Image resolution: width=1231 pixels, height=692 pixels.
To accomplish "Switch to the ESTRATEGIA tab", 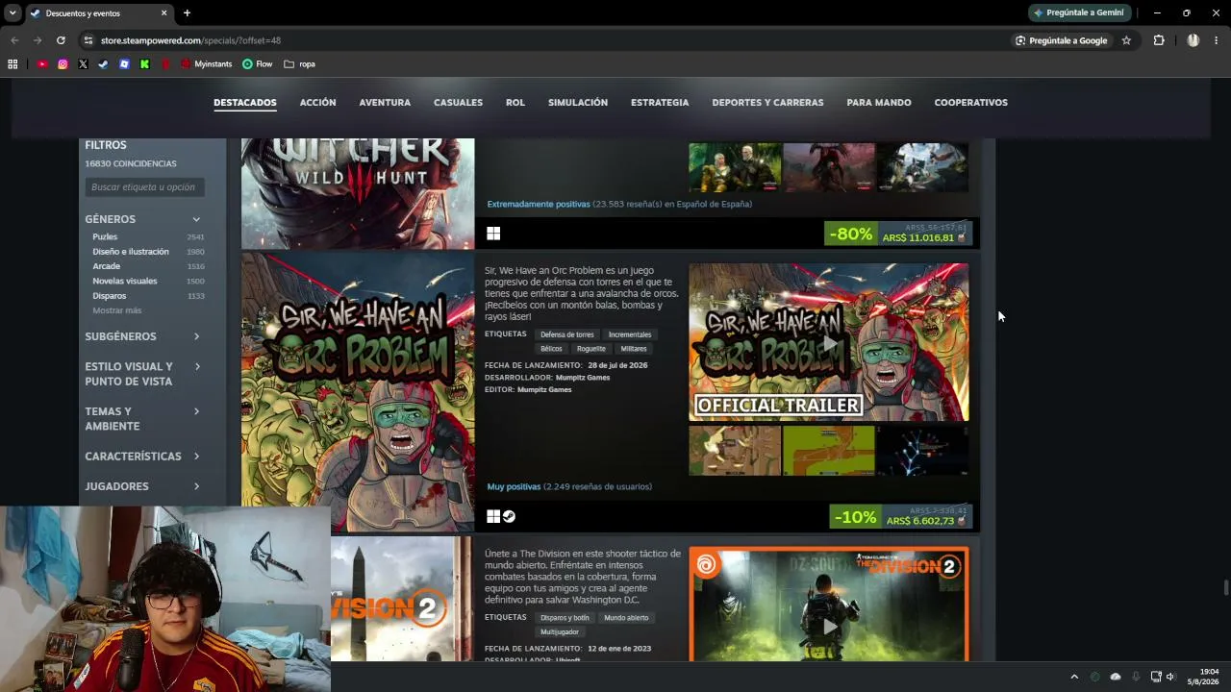I will pyautogui.click(x=660, y=103).
